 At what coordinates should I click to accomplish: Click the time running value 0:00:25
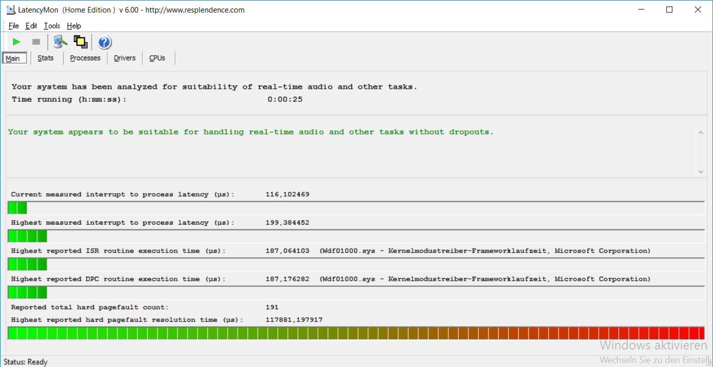coord(285,99)
